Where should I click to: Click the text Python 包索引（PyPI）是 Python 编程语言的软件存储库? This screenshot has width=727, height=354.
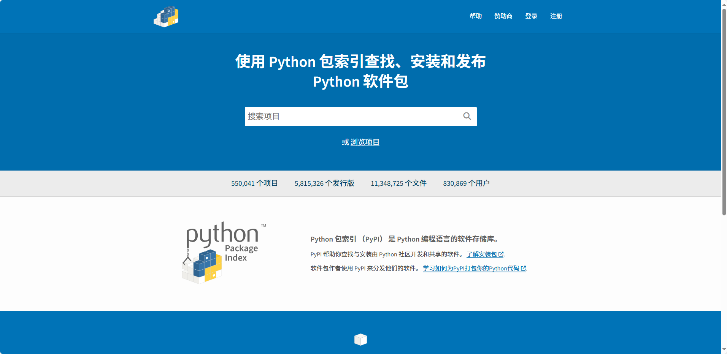405,239
